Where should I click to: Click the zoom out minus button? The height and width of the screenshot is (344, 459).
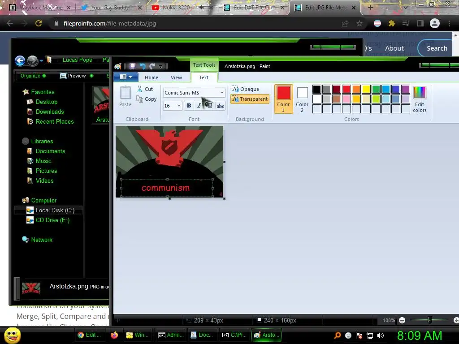click(402, 320)
